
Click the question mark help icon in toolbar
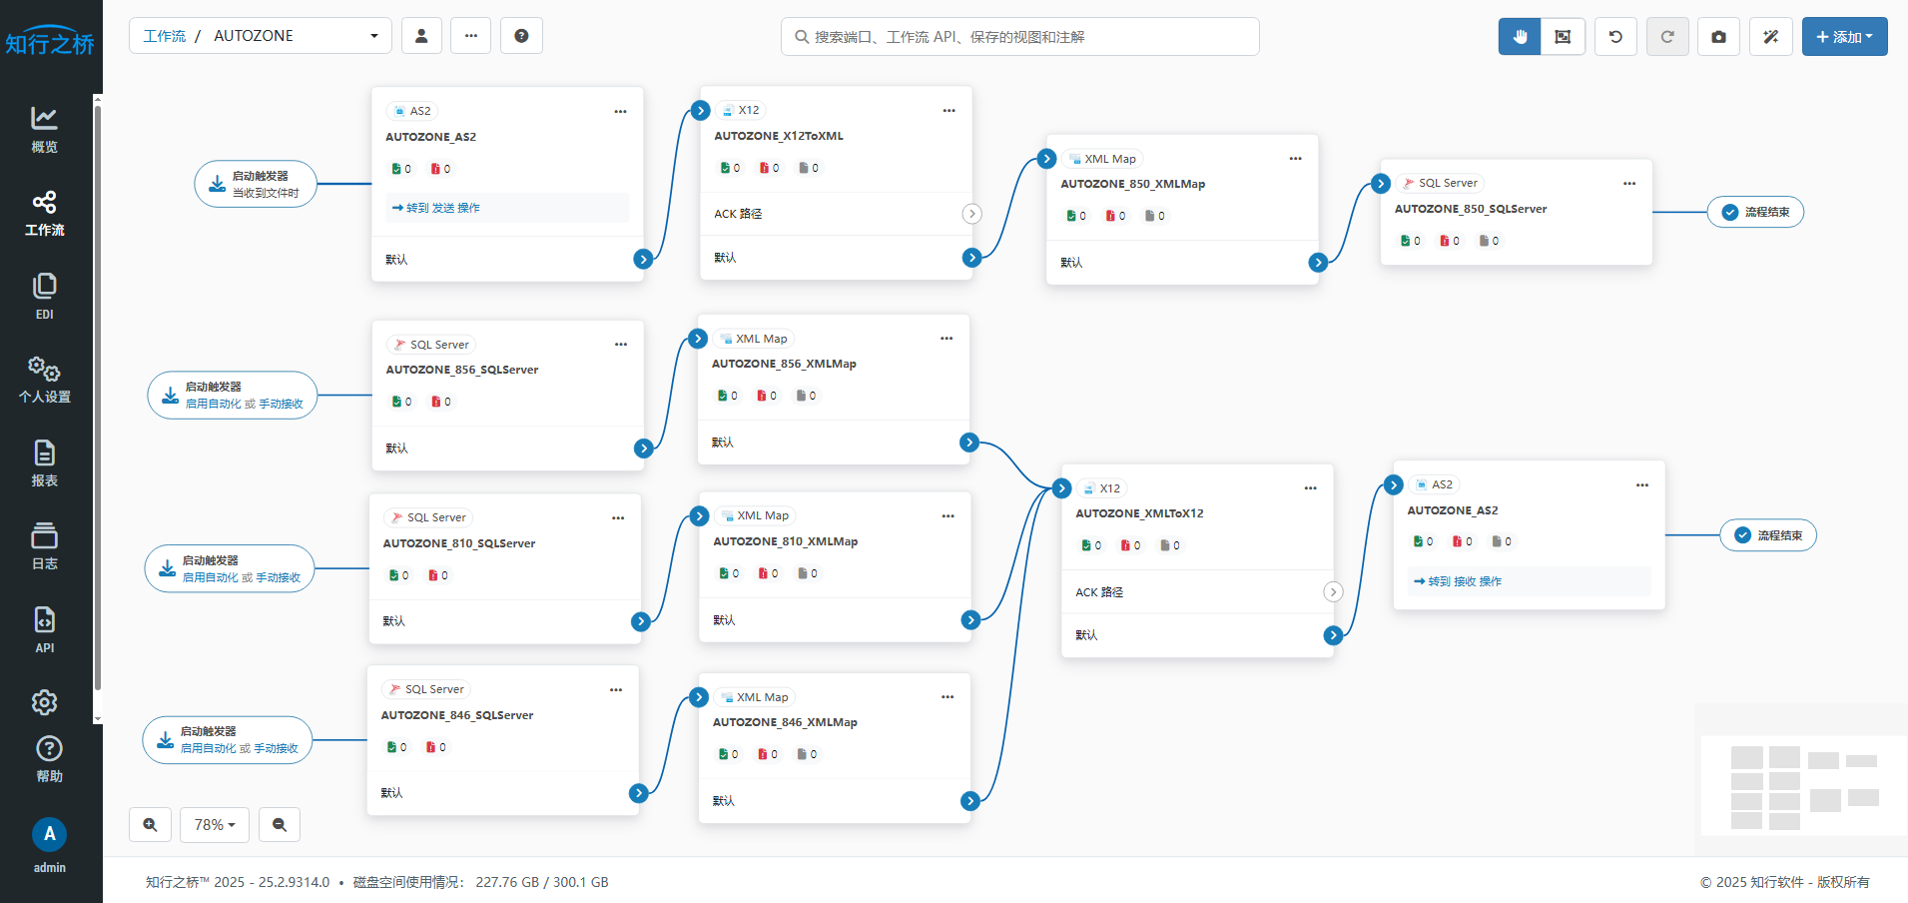tap(521, 36)
